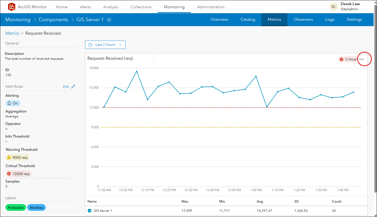The height and width of the screenshot is (217, 377).
Task: Click the blue Windows label tag
Action: point(36,207)
